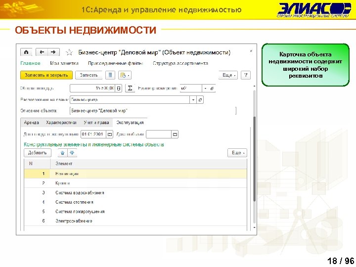Select row 2 Кровля
356x267 pixels.
(135, 183)
